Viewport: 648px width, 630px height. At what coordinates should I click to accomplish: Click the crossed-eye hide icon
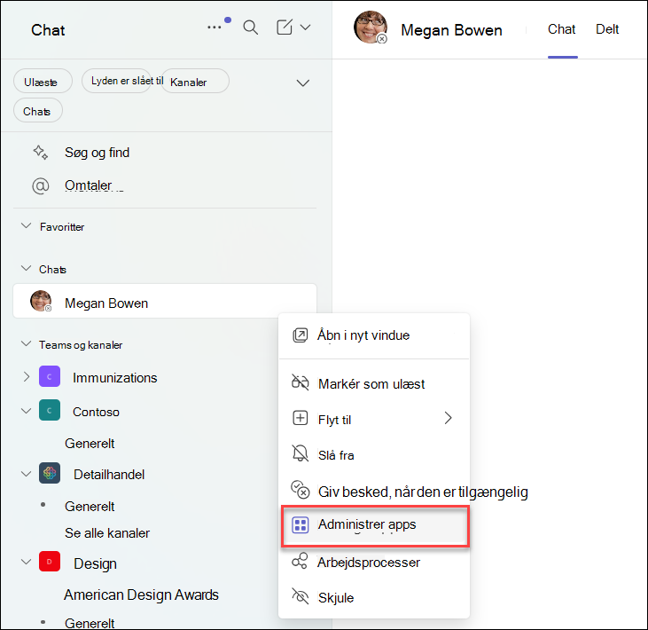[x=301, y=596]
